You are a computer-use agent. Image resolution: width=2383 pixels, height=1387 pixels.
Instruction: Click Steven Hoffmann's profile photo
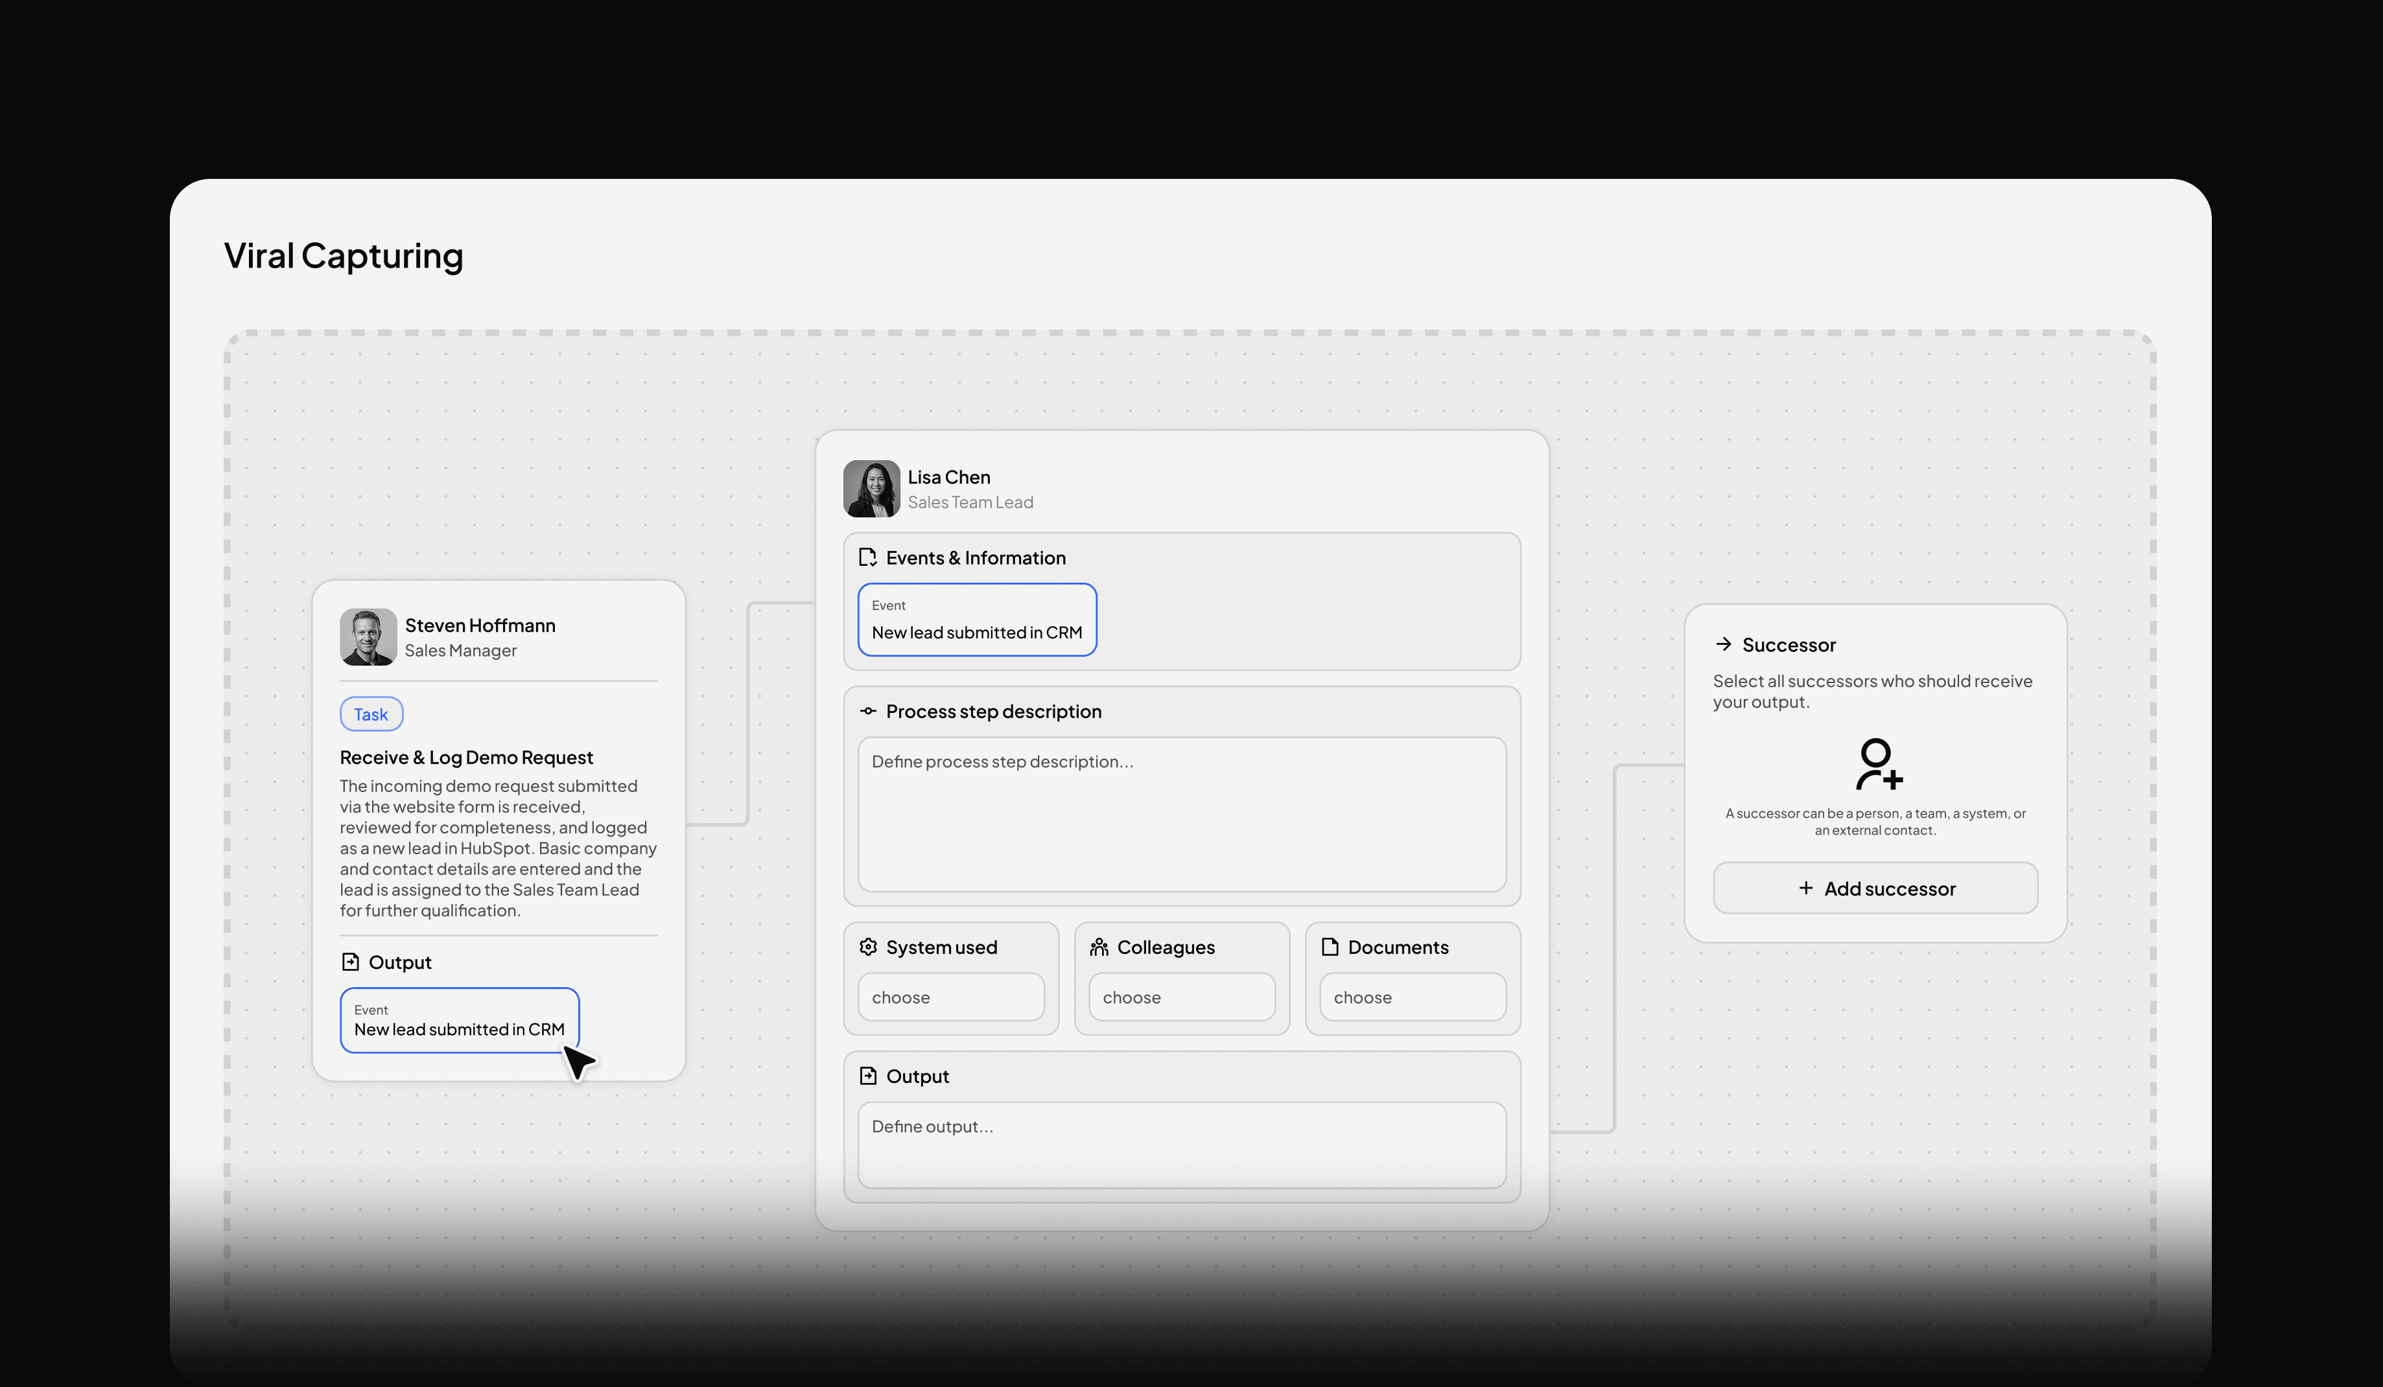[368, 636]
